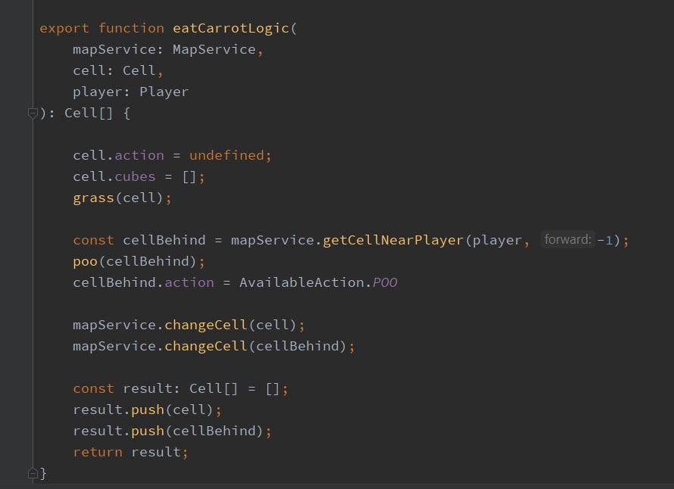Collapse fold marker at the closing brace
The image size is (674, 489).
33,474
